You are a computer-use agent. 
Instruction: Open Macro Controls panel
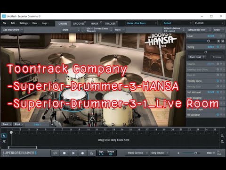click(137, 153)
